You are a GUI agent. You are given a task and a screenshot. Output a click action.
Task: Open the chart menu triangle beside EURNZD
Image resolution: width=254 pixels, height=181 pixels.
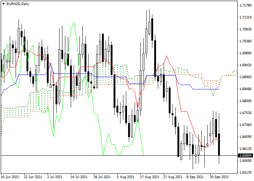(3, 4)
